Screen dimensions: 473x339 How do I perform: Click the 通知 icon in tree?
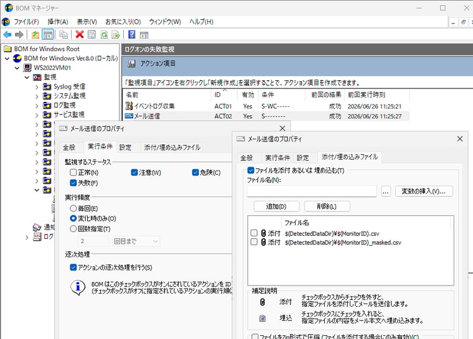(37, 227)
